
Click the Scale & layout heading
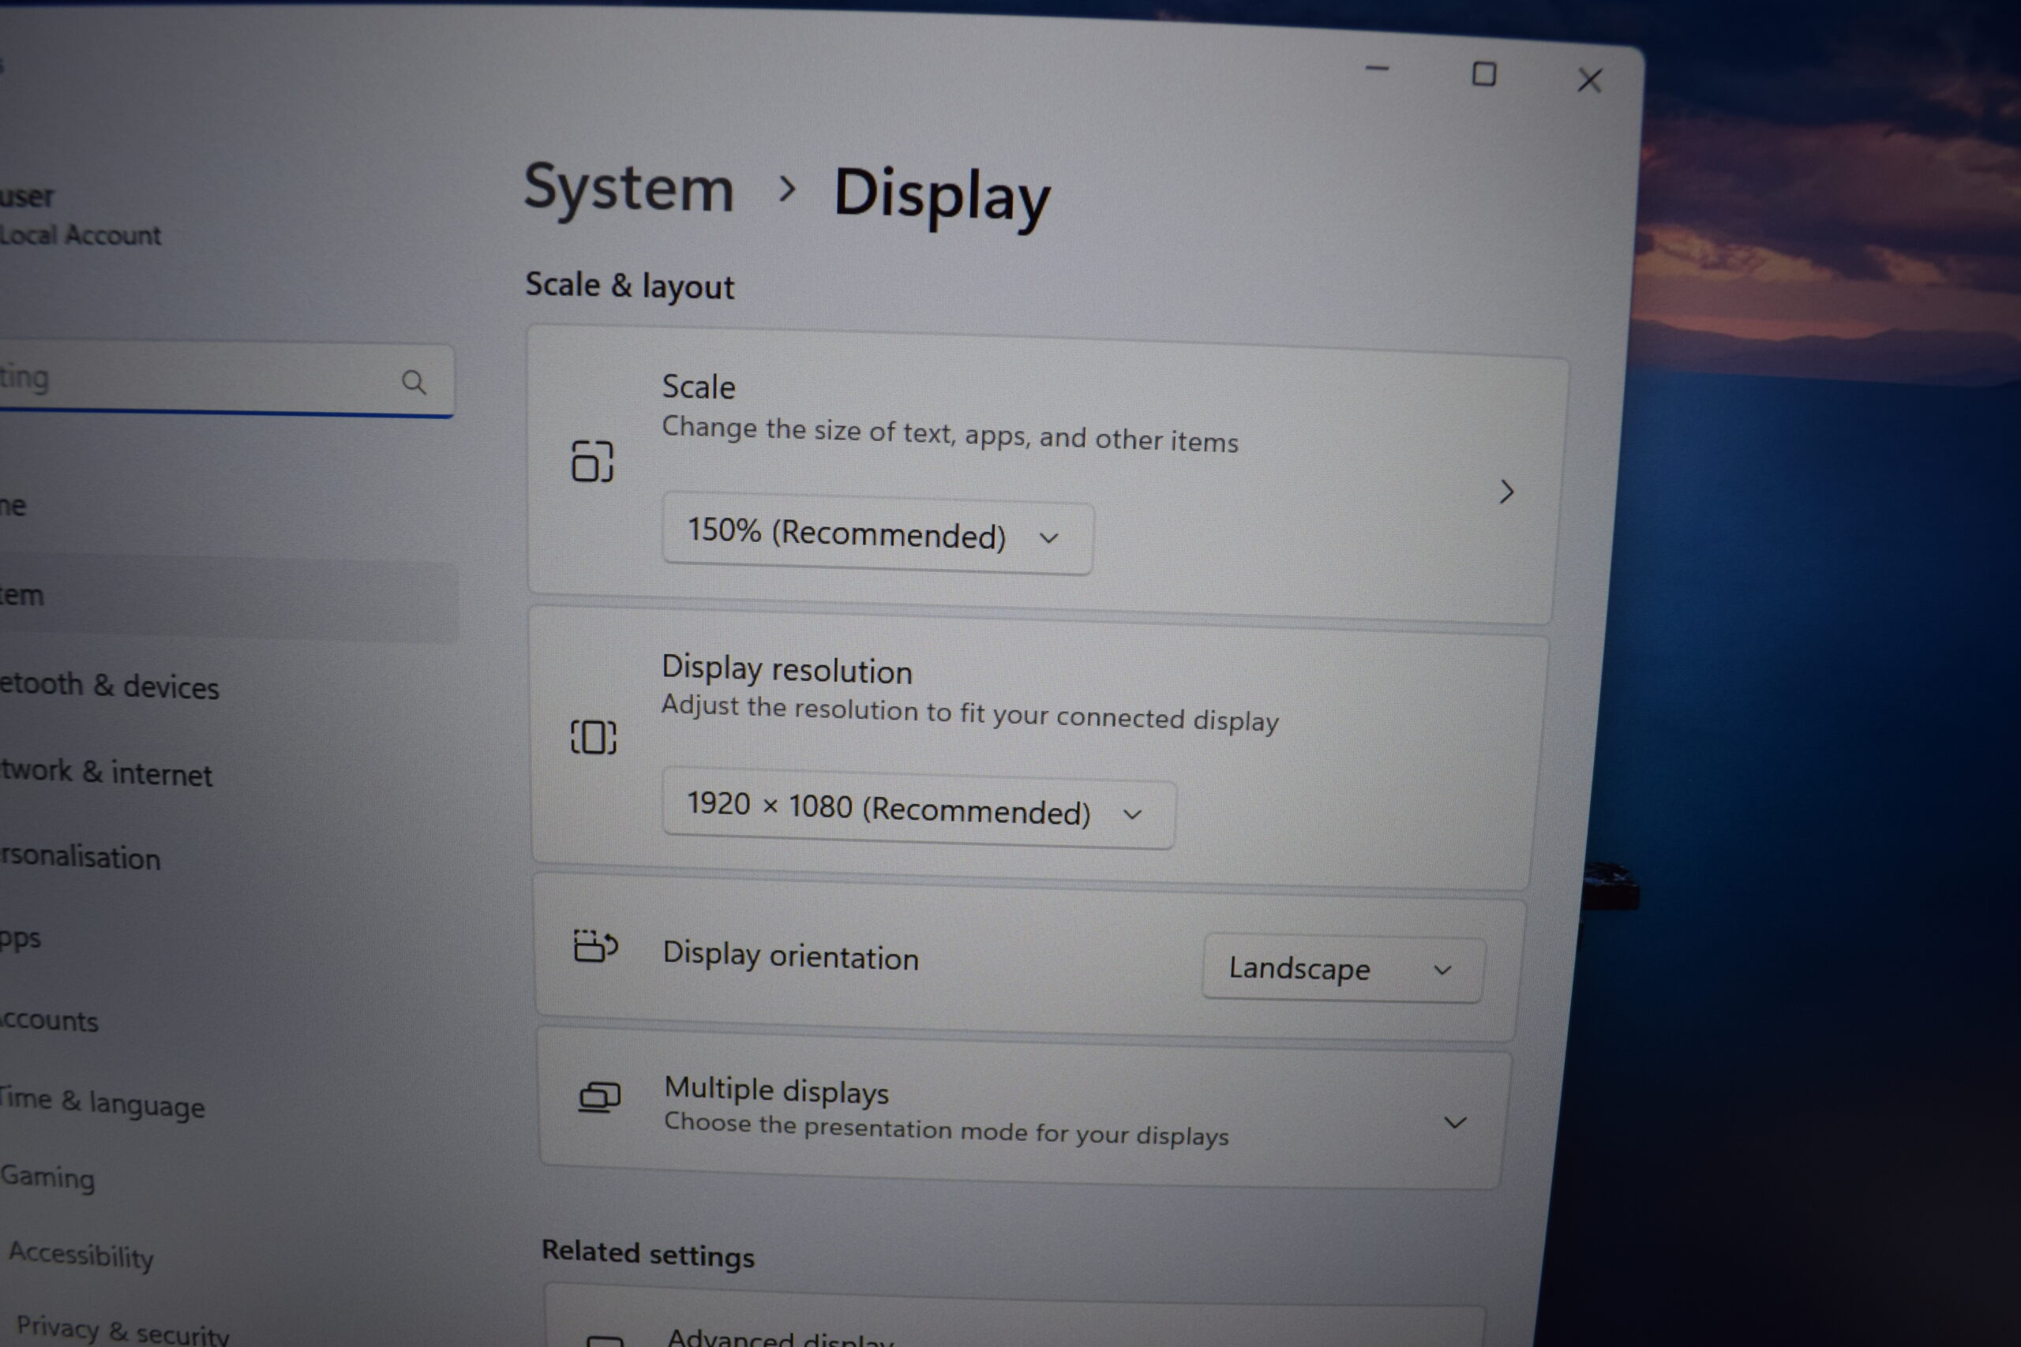pyautogui.click(x=630, y=285)
